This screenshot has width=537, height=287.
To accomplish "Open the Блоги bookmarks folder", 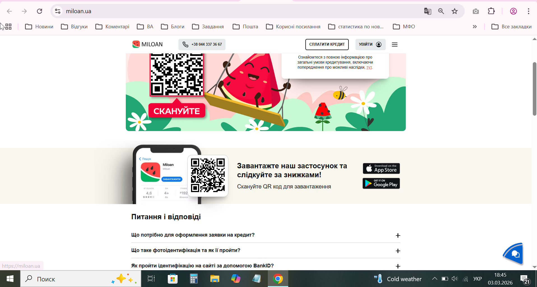I will [x=173, y=27].
